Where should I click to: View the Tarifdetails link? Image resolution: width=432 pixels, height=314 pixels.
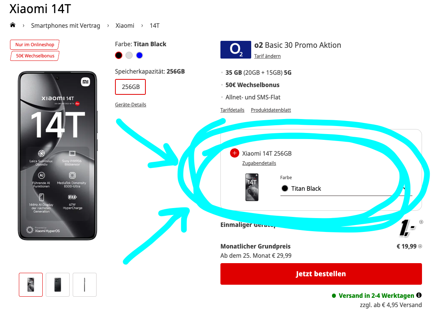pyautogui.click(x=232, y=110)
